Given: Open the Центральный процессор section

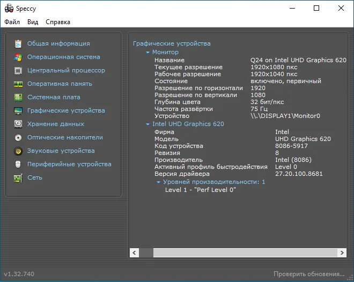Looking at the screenshot, I should 66,70.
